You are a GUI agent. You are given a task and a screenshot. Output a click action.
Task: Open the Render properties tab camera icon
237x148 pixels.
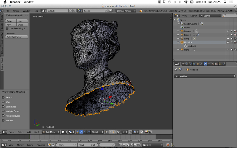point(183,64)
